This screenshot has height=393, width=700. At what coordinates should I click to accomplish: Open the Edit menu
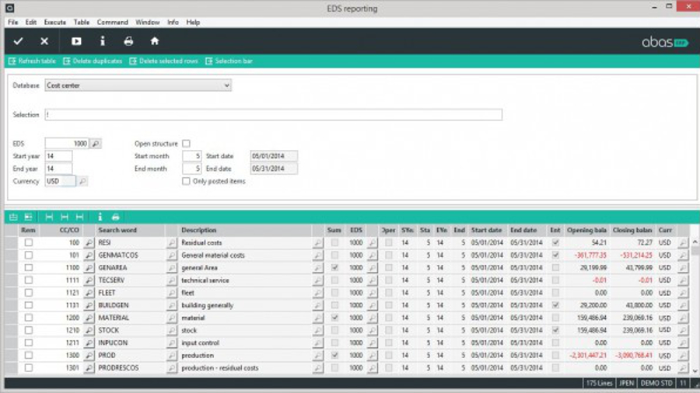31,23
